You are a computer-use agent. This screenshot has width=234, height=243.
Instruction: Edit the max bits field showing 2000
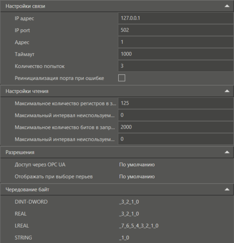coord(176,127)
